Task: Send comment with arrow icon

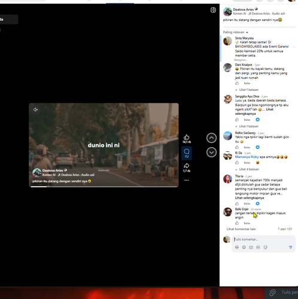Action: point(290,248)
